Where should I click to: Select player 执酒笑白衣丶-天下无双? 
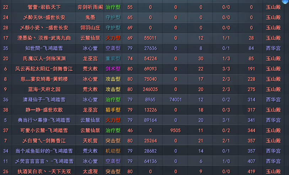[44, 172]
